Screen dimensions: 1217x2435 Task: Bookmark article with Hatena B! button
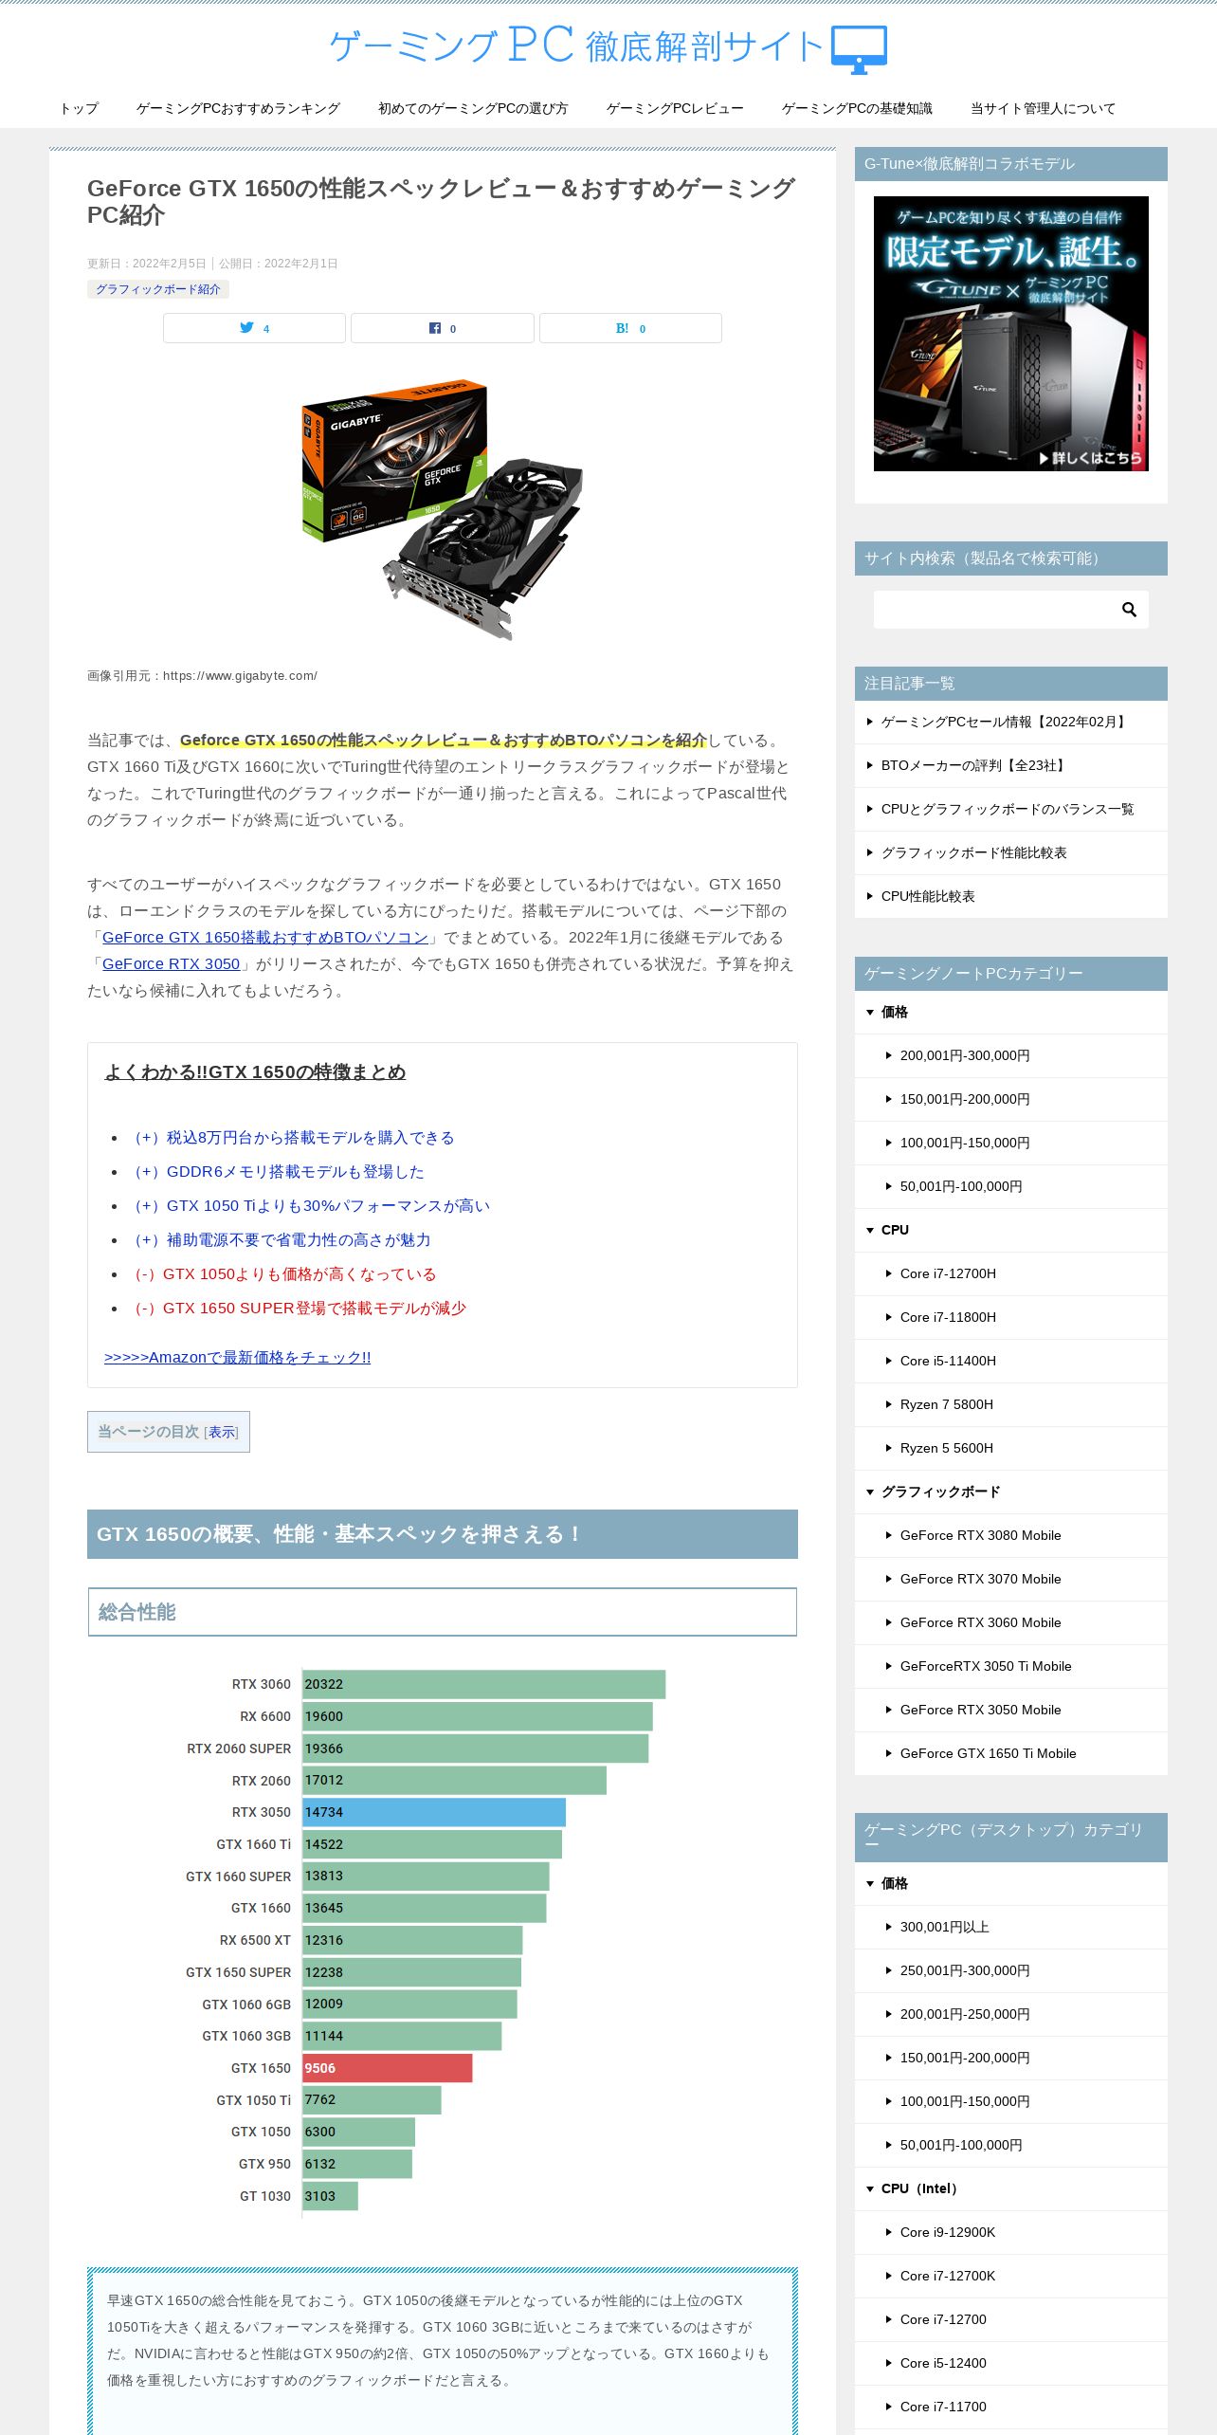pyautogui.click(x=630, y=328)
